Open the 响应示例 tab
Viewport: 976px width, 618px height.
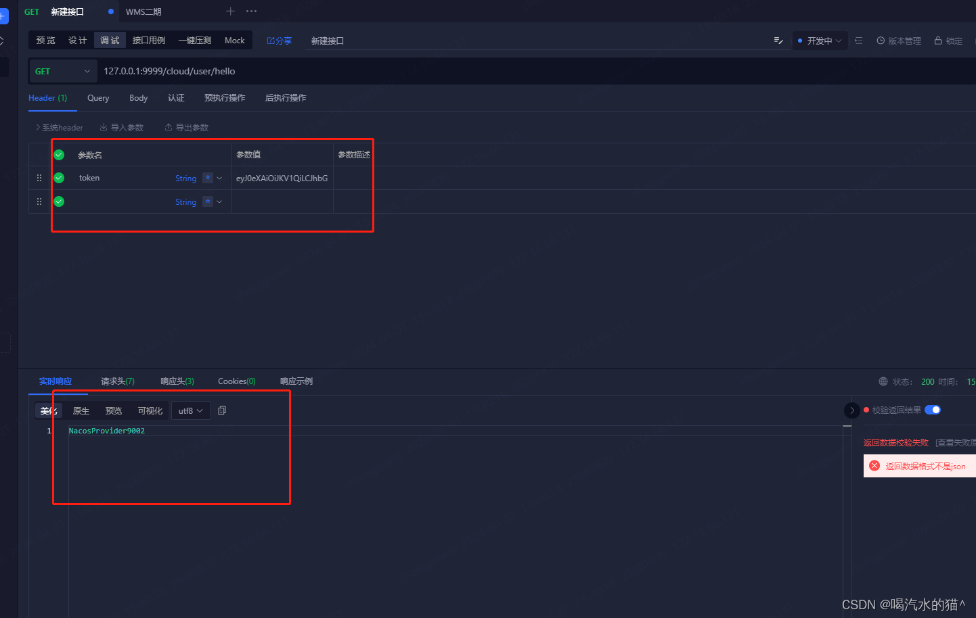tap(296, 381)
